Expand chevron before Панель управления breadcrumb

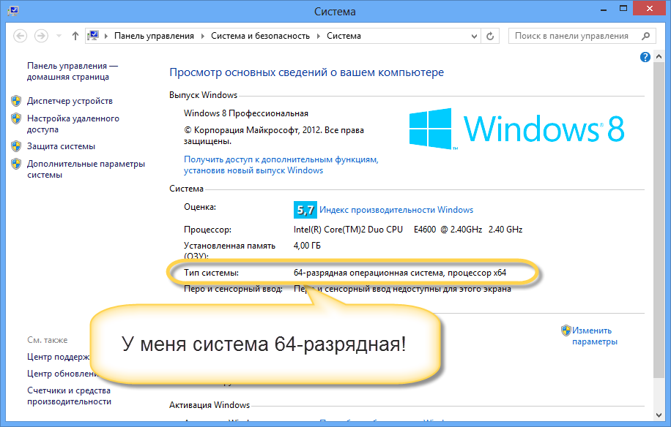(x=106, y=36)
